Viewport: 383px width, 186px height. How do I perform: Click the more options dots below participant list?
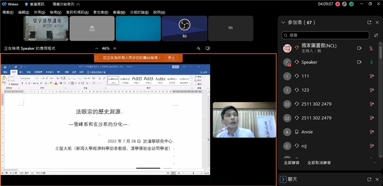click(375, 163)
